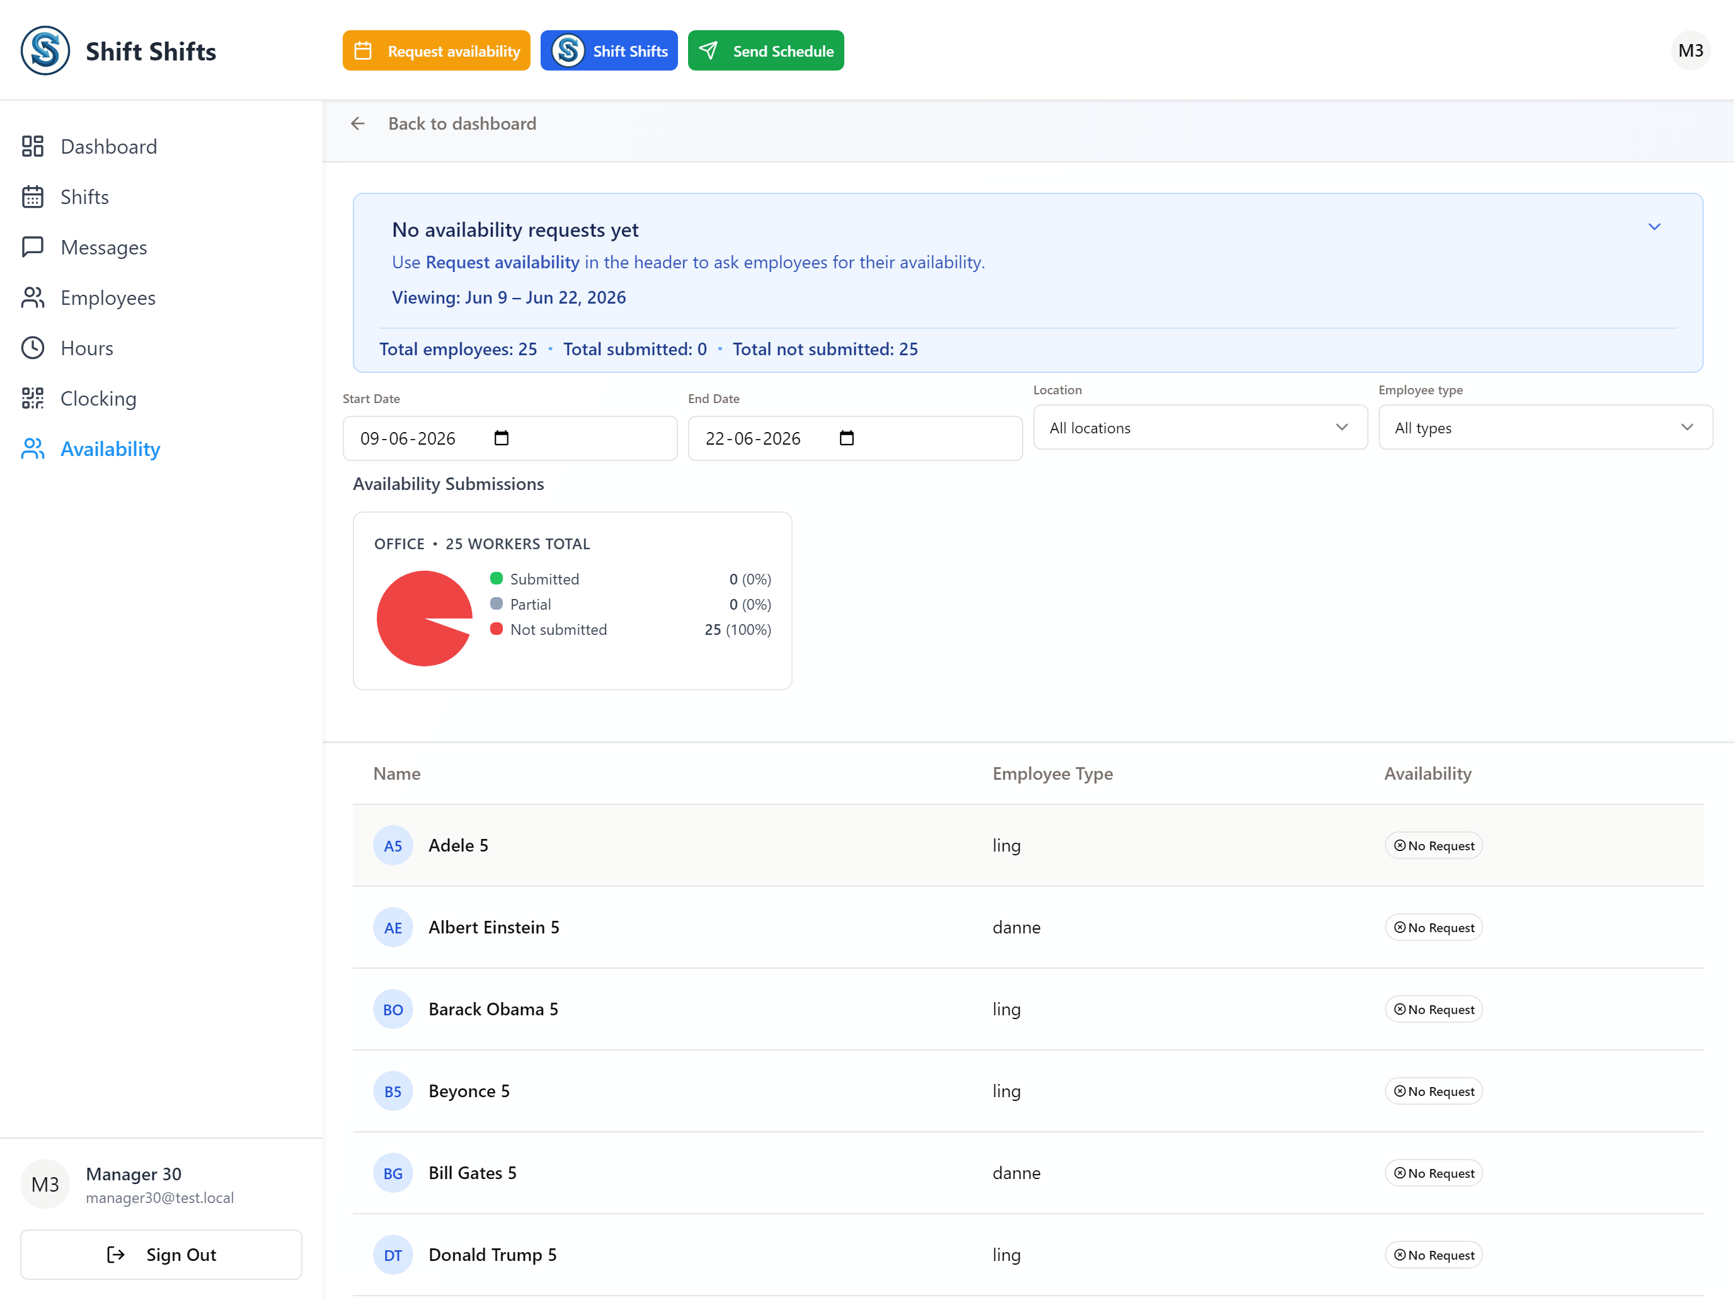Click the back arrow icon

point(359,124)
